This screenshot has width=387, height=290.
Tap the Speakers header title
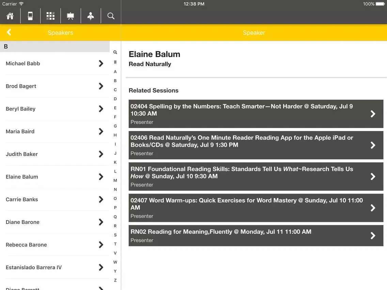tap(61, 33)
